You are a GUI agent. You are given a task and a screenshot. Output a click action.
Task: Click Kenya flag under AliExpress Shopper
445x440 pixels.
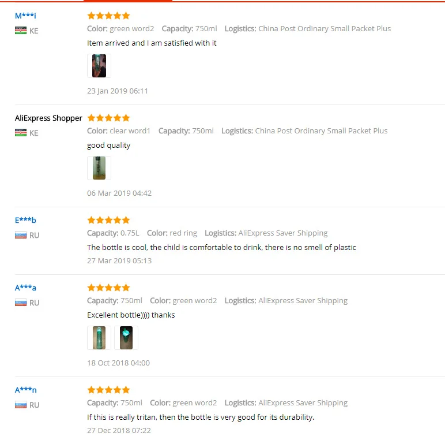click(x=21, y=133)
